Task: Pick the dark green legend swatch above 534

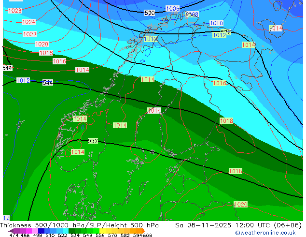Action: tap(71, 231)
